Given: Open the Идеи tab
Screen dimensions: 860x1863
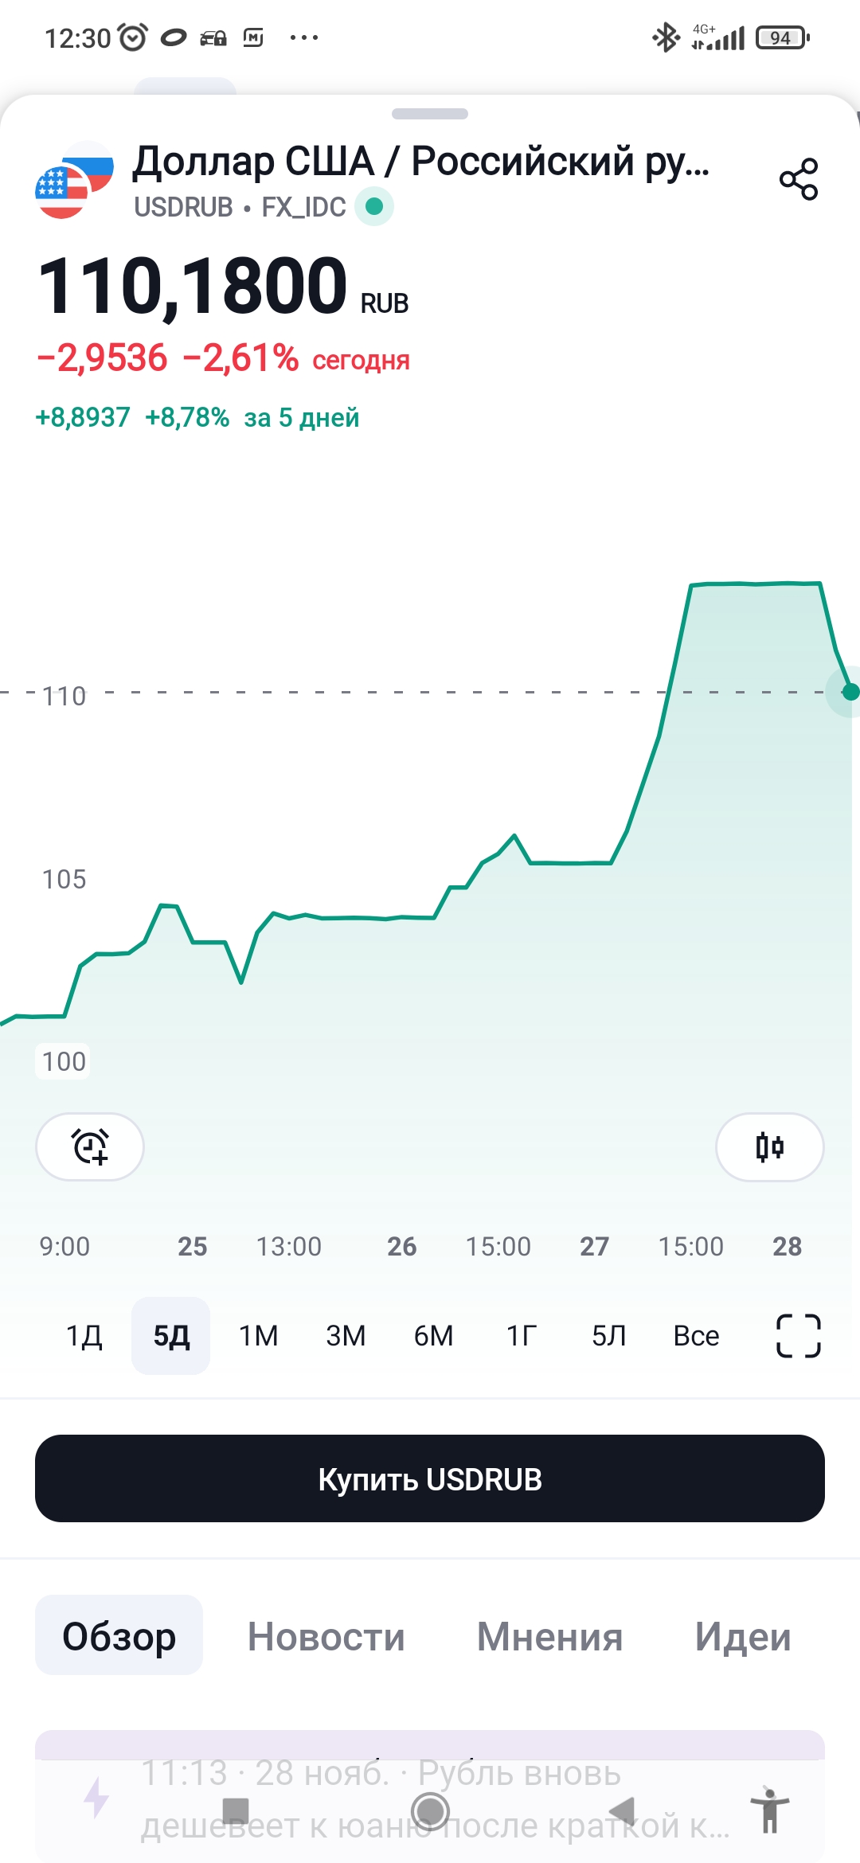Looking at the screenshot, I should click(x=743, y=1637).
